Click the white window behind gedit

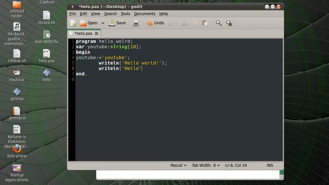[188, 175]
